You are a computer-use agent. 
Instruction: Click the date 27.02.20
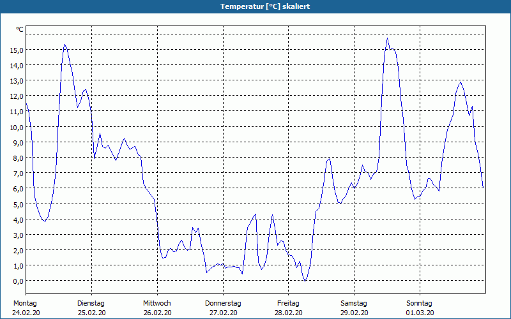pyautogui.click(x=223, y=313)
